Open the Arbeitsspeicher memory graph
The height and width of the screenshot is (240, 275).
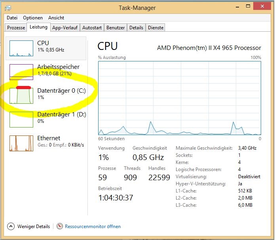[21, 72]
